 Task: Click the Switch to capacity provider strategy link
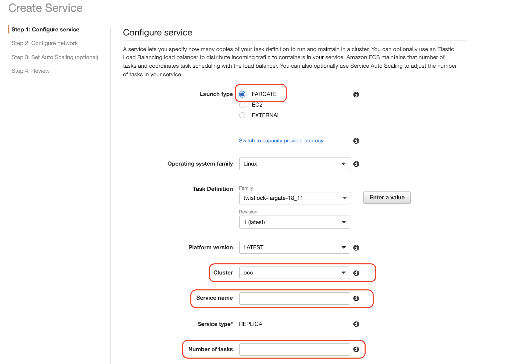pos(281,141)
